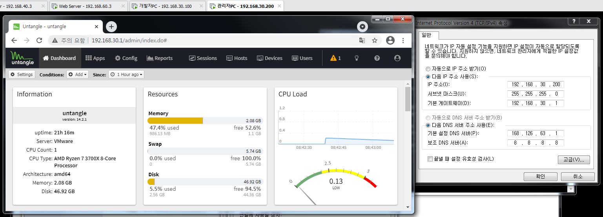Screen dimensions: 603x217
Task: Reload the Untangle page
Action: [39, 40]
